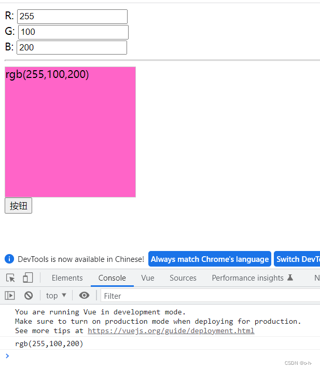The width and height of the screenshot is (320, 370).
Task: Switch to the Sources tab
Action: click(x=183, y=277)
